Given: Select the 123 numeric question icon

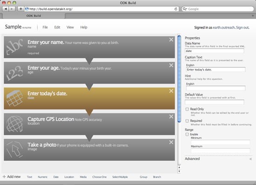Looking at the screenshot, I should click(14, 73).
